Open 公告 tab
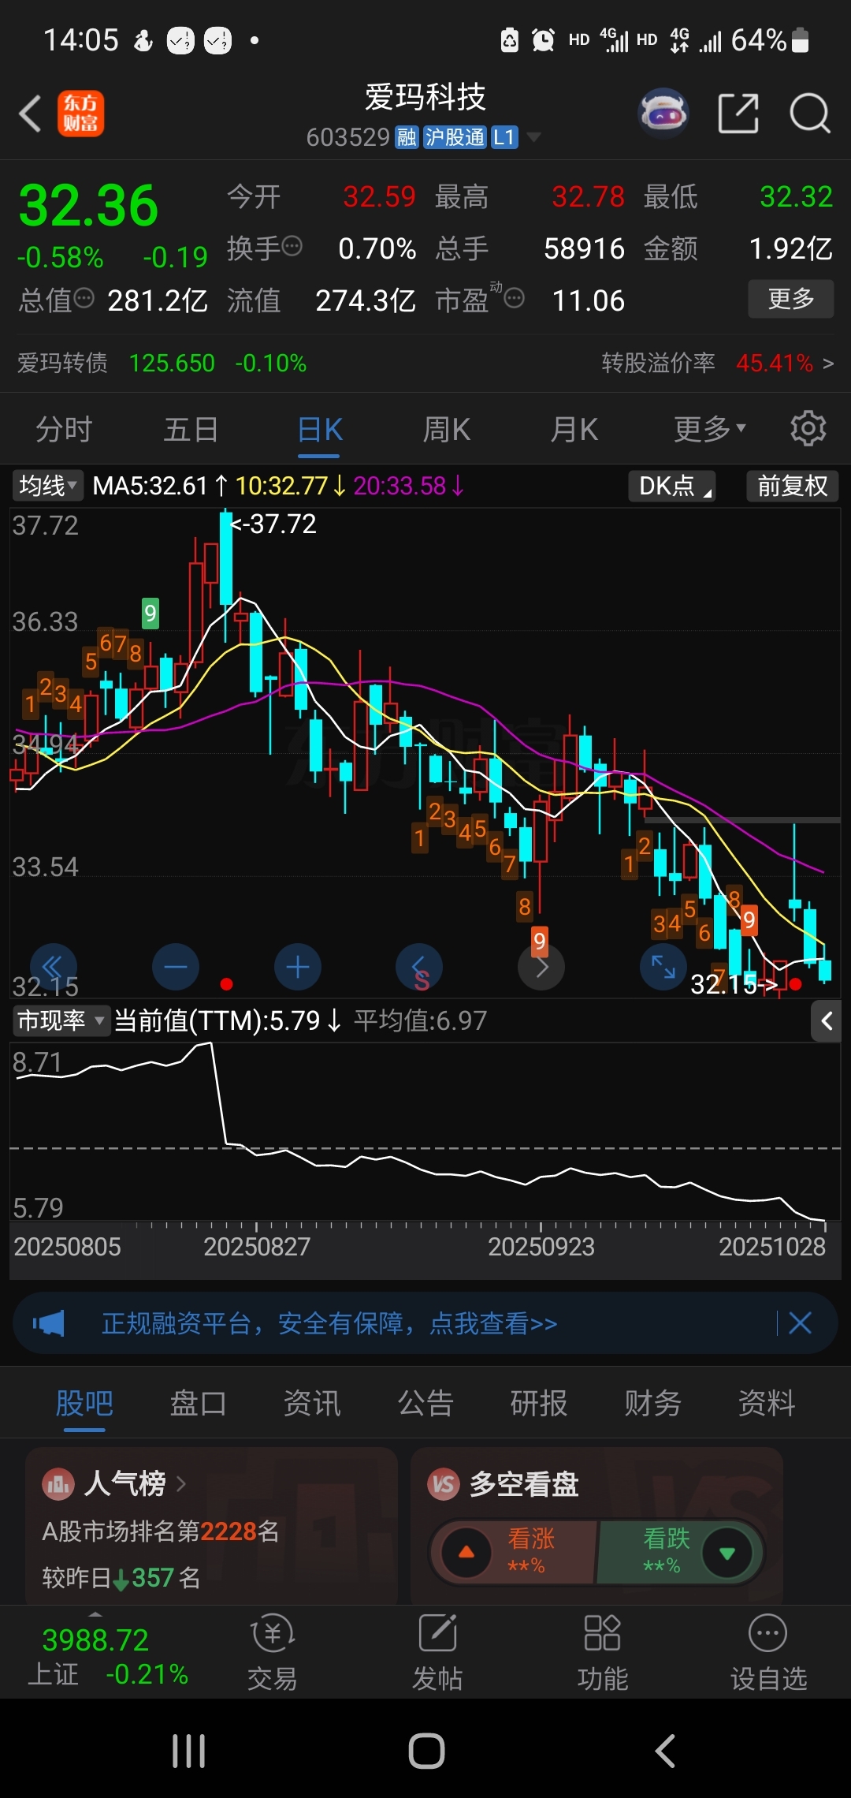This screenshot has height=1798, width=851. (x=425, y=1404)
